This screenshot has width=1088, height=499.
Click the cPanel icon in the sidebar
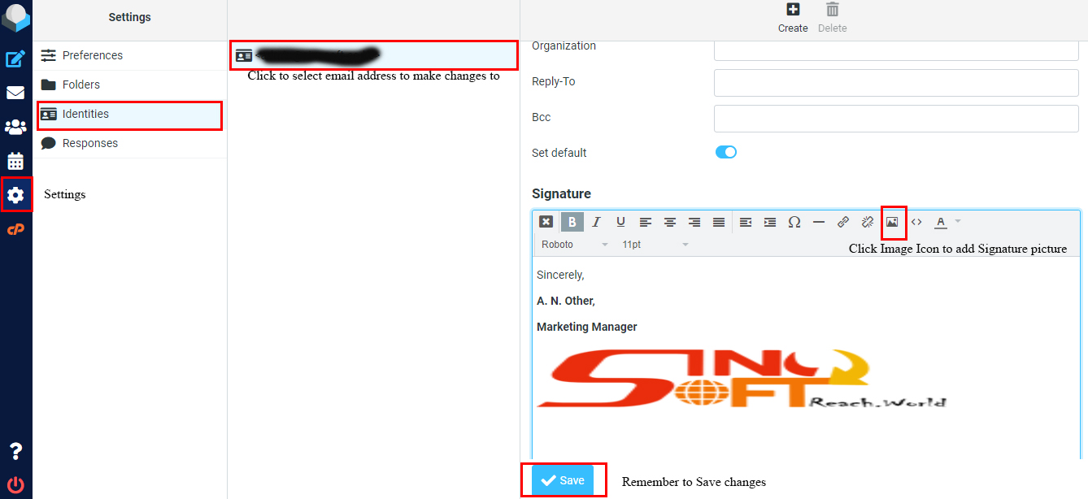(15, 230)
